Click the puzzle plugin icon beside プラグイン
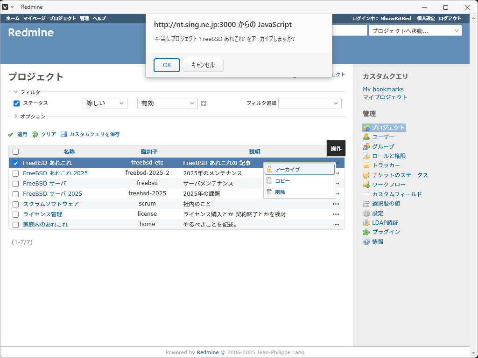The image size is (478, 358). point(366,232)
